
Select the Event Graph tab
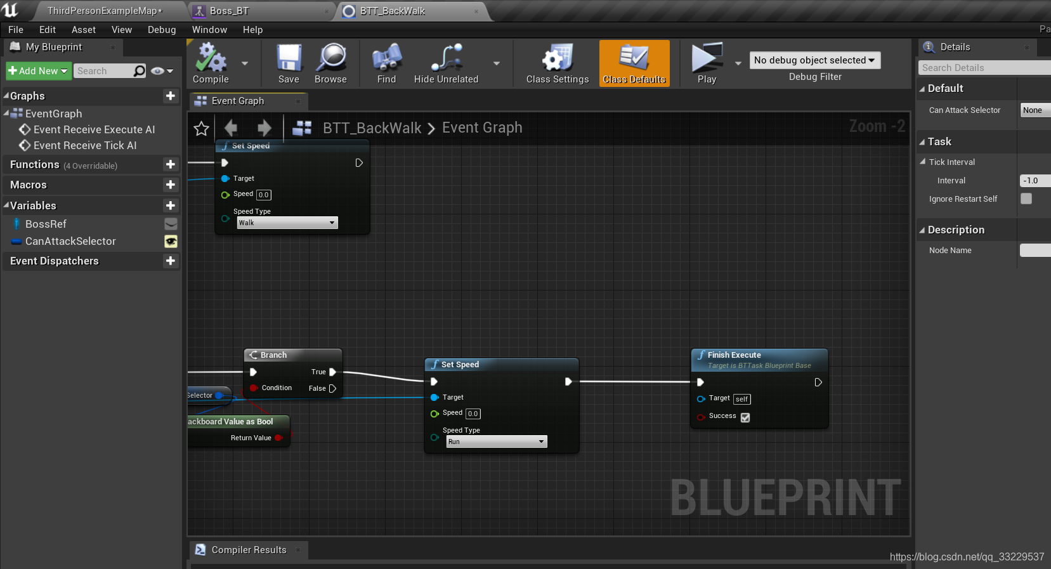click(x=248, y=101)
